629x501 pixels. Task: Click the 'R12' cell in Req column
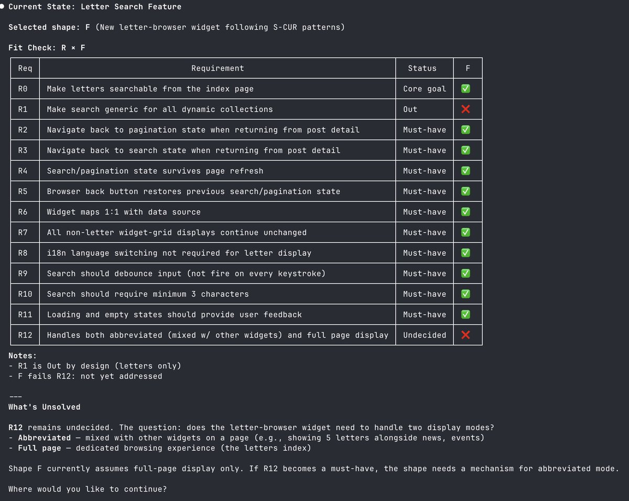pos(25,335)
